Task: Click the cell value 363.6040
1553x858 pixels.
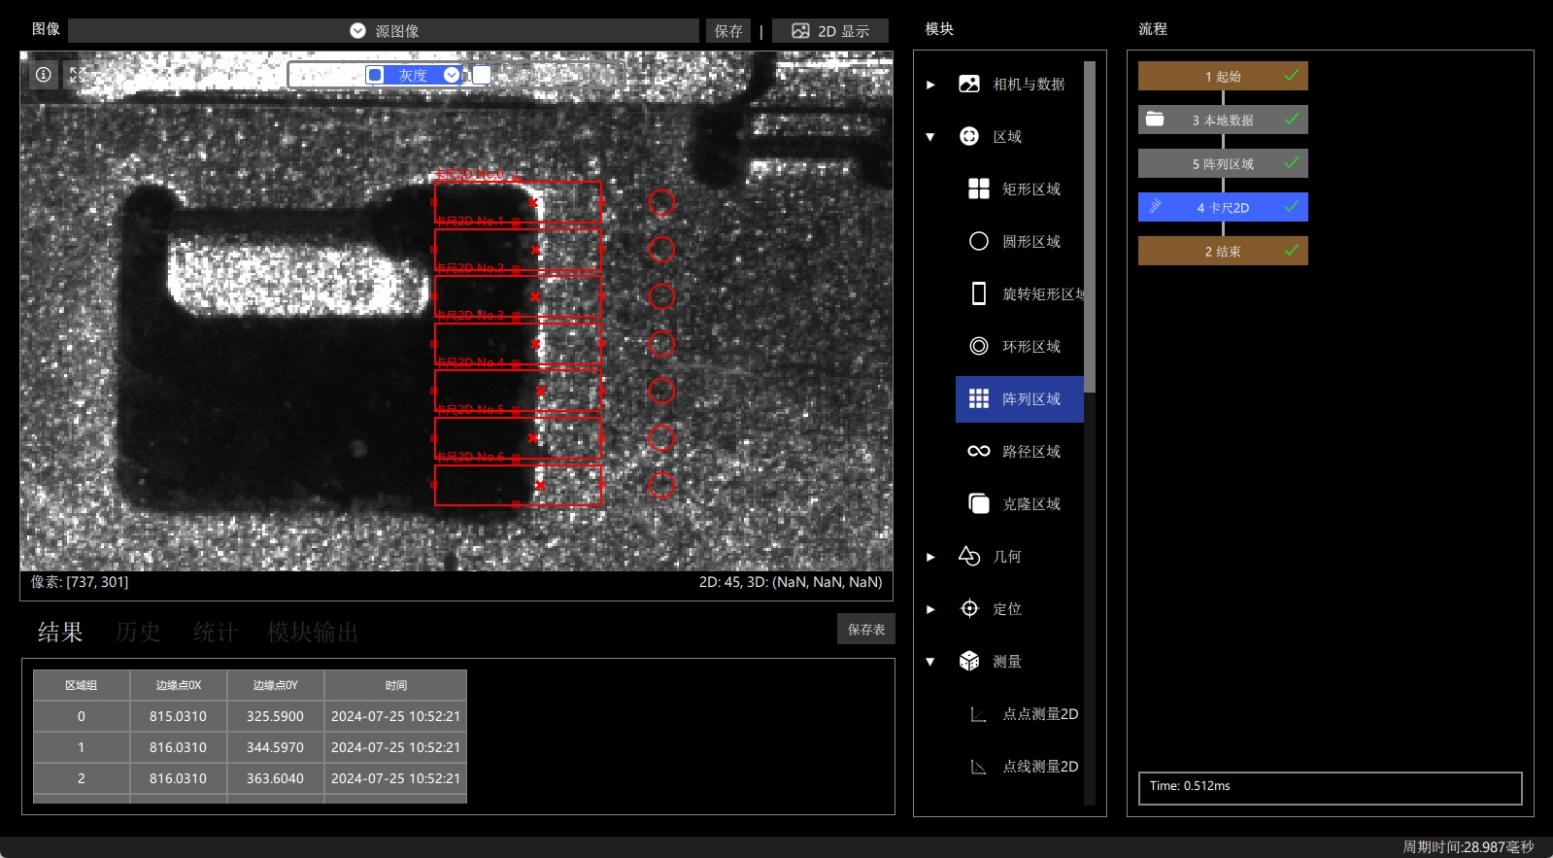Action: click(275, 778)
